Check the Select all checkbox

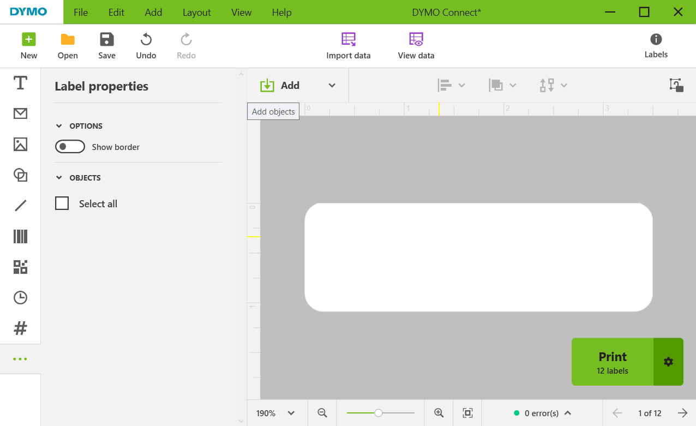pos(62,203)
